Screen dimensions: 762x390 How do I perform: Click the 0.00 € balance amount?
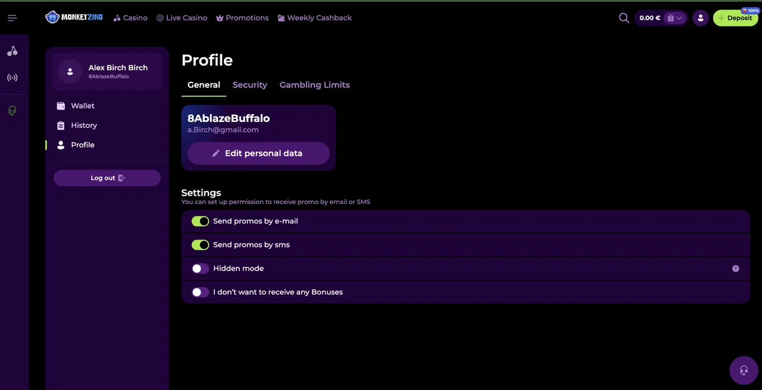[x=649, y=18]
